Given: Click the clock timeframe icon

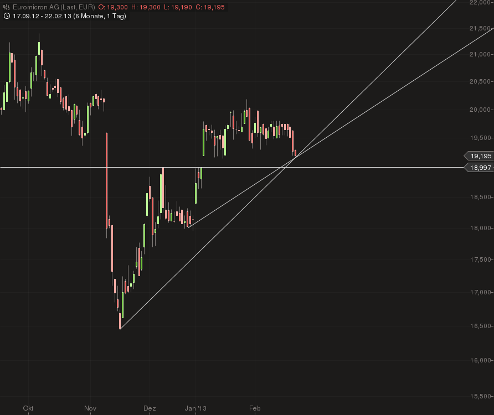Looking at the screenshot, I should [x=6, y=17].
